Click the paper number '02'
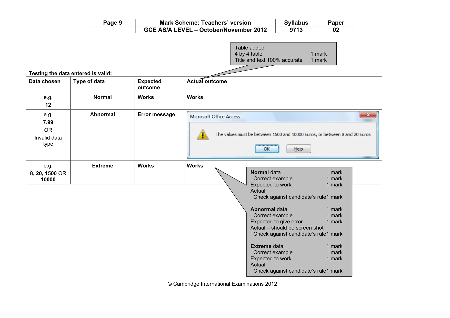This screenshot has height=318, width=450. [x=336, y=30]
